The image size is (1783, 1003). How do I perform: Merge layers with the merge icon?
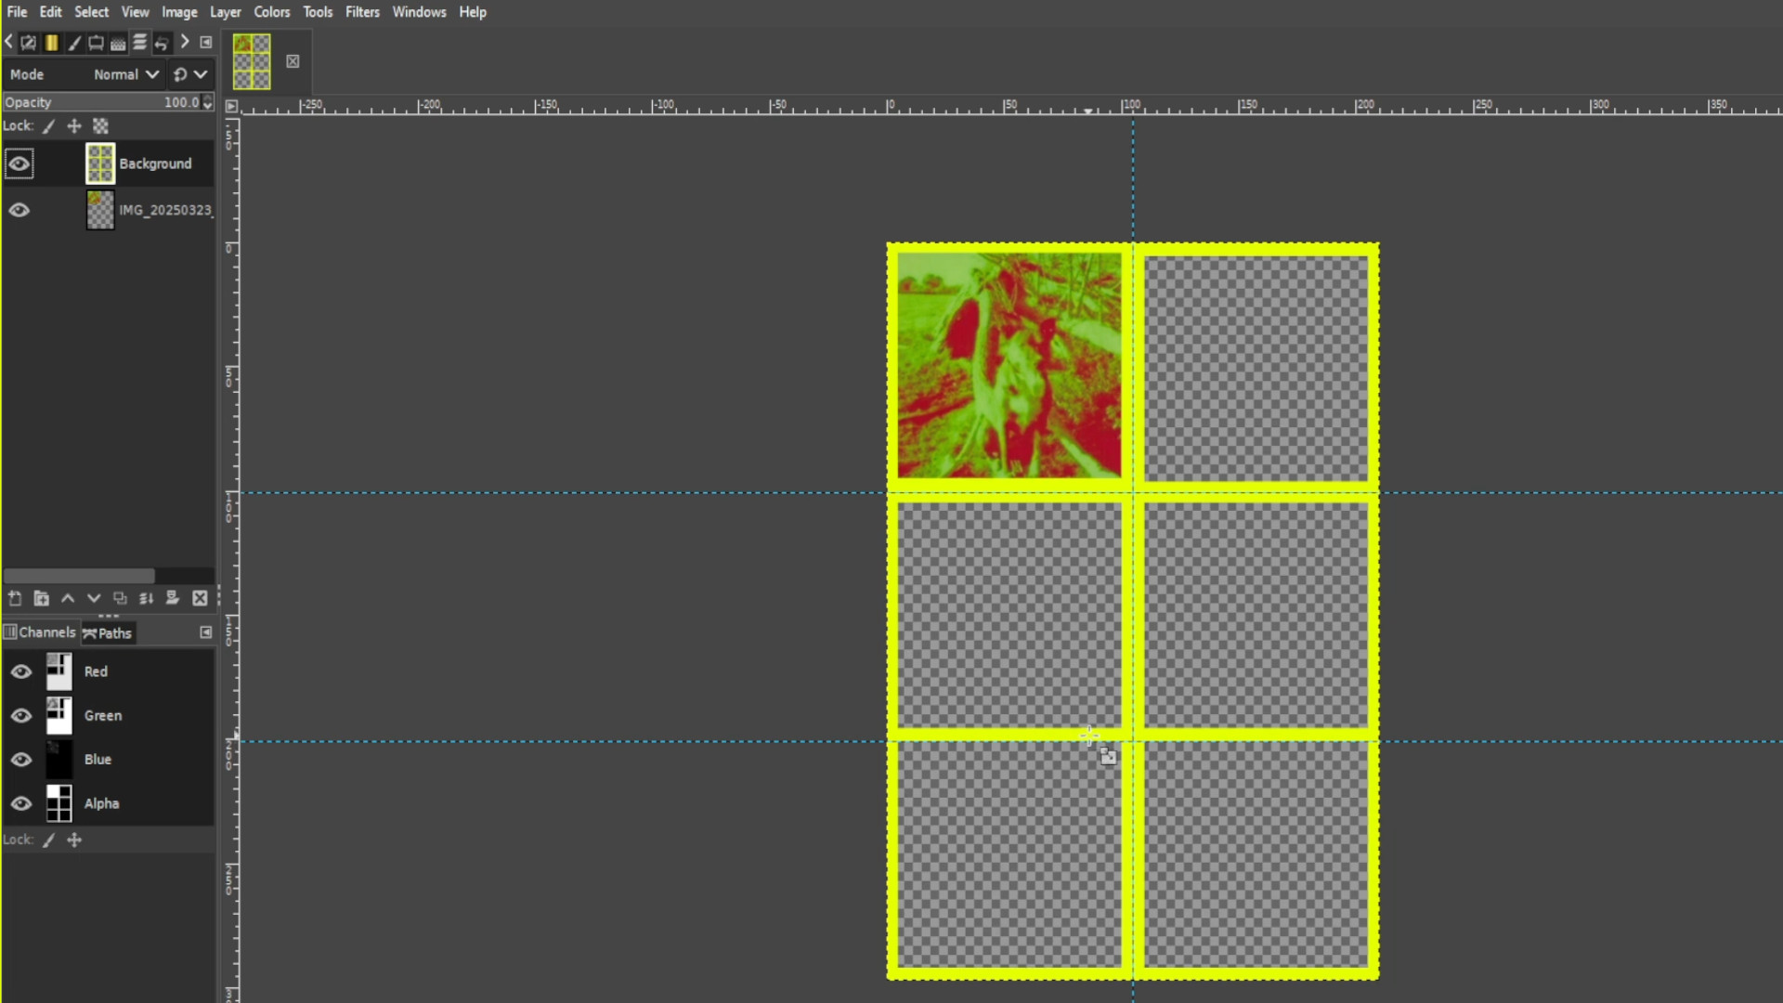(x=146, y=598)
